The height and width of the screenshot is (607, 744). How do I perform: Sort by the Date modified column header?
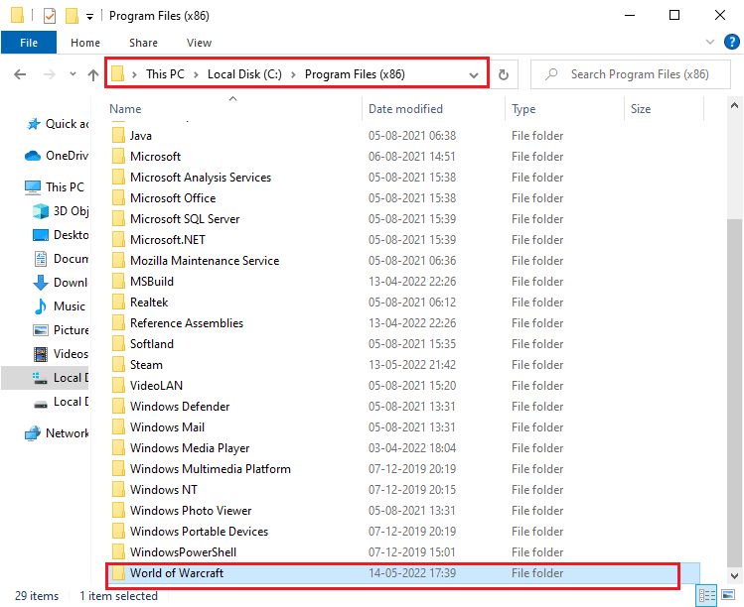click(x=405, y=109)
